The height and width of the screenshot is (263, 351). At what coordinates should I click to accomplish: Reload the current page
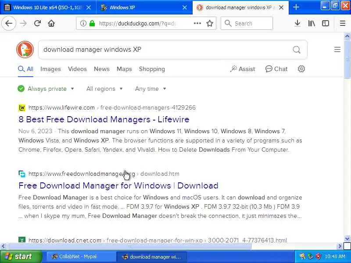coord(37,23)
